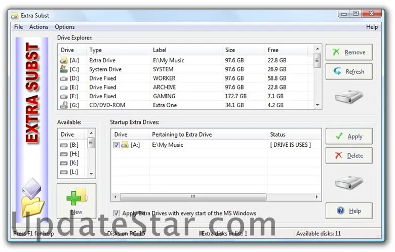Image resolution: width=395 pixels, height=252 pixels.
Task: Open the Help menu in menu bar
Action: pyautogui.click(x=372, y=27)
